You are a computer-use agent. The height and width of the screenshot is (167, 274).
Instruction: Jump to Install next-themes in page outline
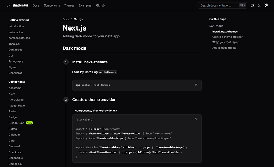pyautogui.click(x=225, y=32)
